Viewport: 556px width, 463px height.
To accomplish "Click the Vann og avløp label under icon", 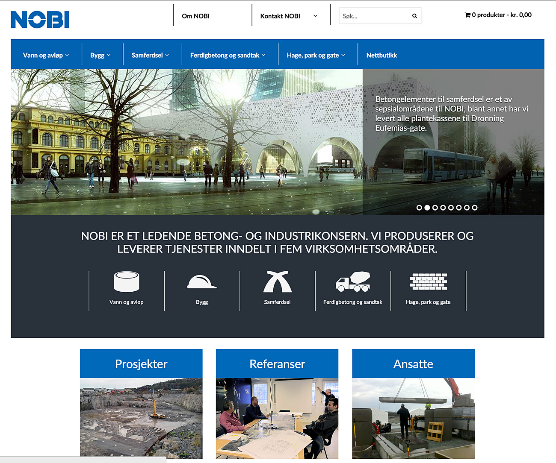I will coord(127,302).
